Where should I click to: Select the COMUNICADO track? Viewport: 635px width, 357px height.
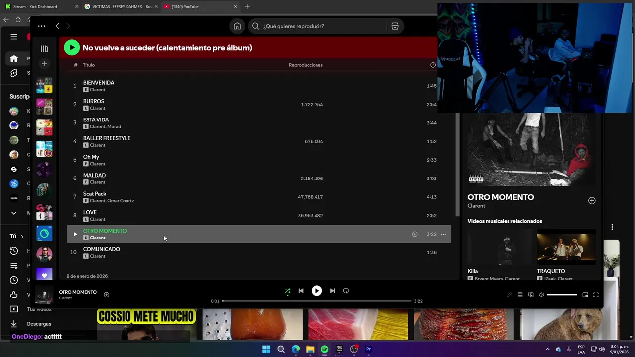pos(259,252)
